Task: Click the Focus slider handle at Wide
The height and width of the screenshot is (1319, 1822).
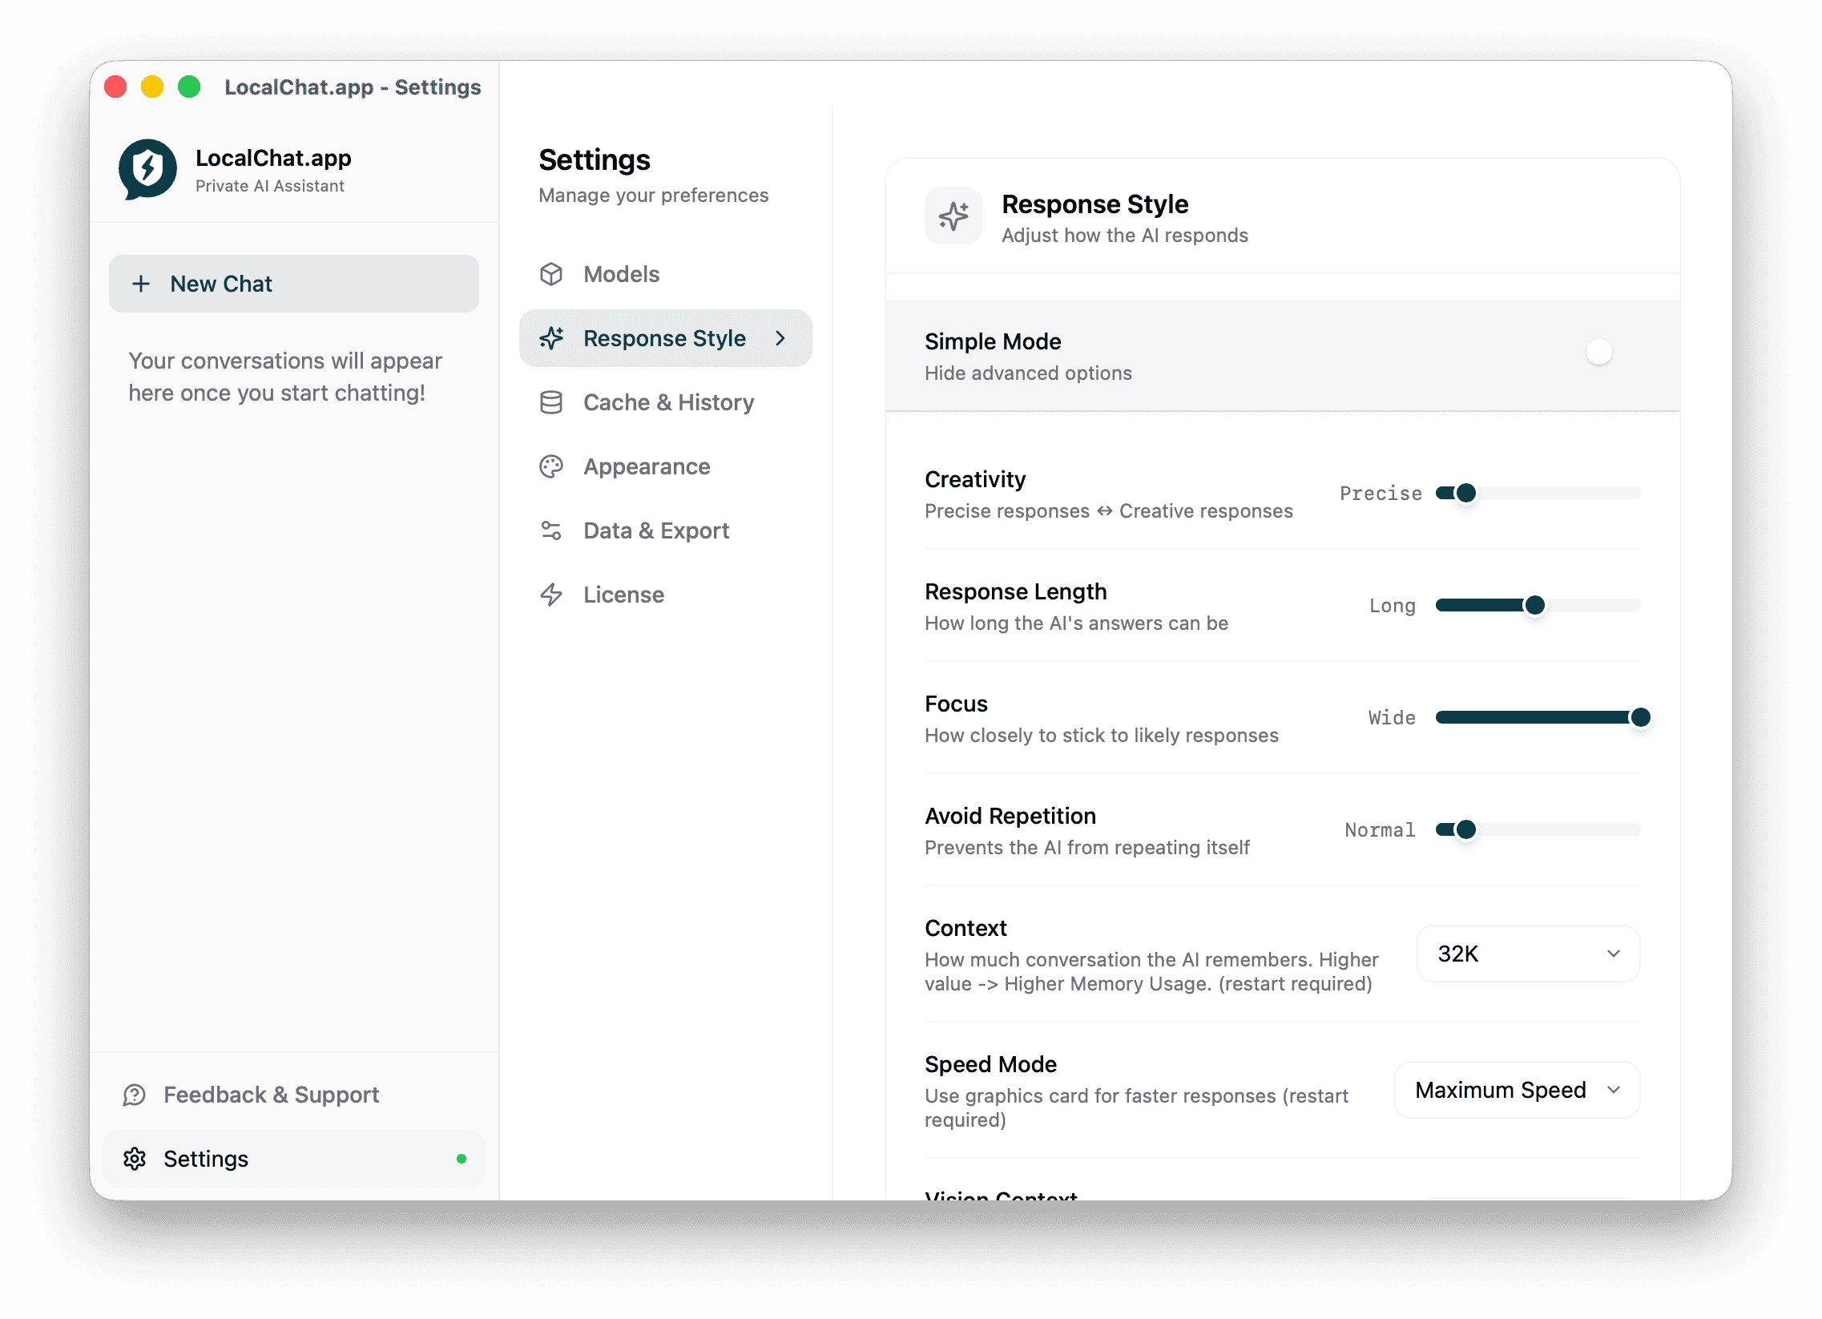Action: [x=1639, y=717]
